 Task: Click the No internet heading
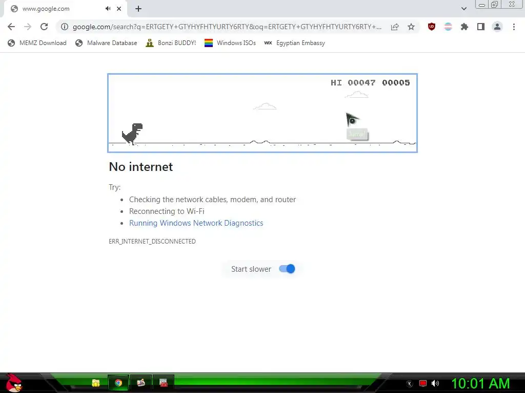140,167
